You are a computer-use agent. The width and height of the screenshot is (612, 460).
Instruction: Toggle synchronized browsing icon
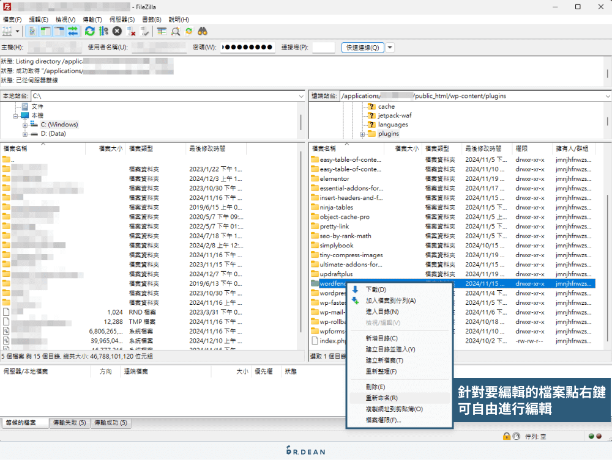pos(188,31)
